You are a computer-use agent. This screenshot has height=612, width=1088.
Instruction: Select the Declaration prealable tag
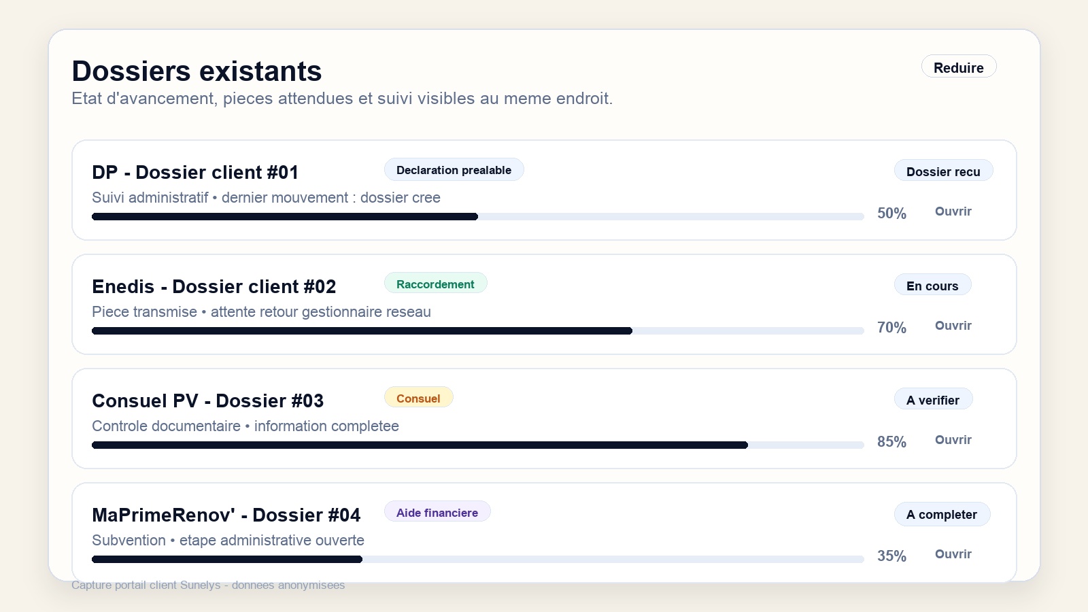[454, 170]
